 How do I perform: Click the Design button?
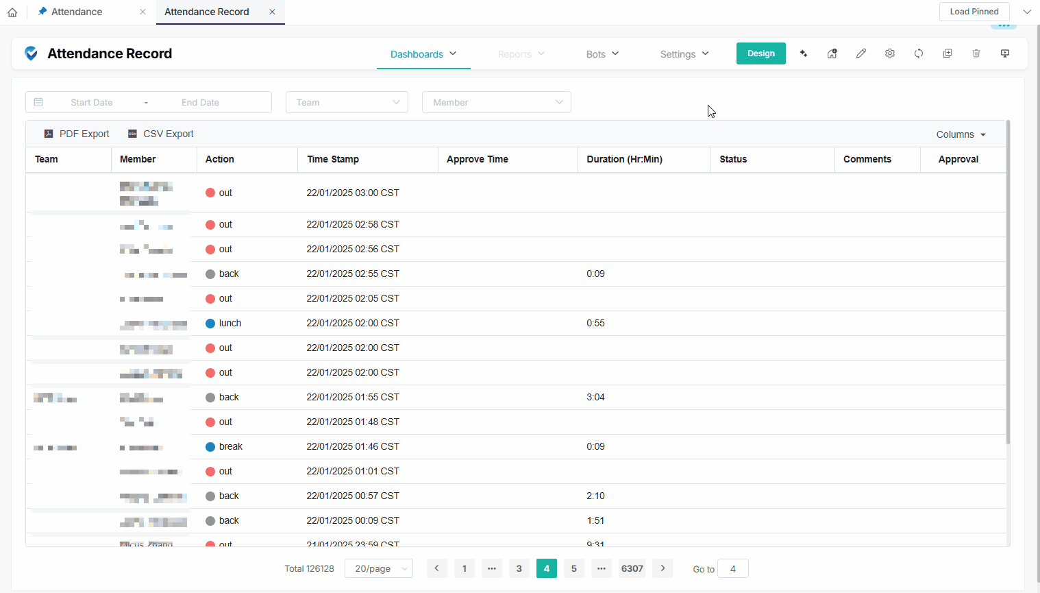760,53
